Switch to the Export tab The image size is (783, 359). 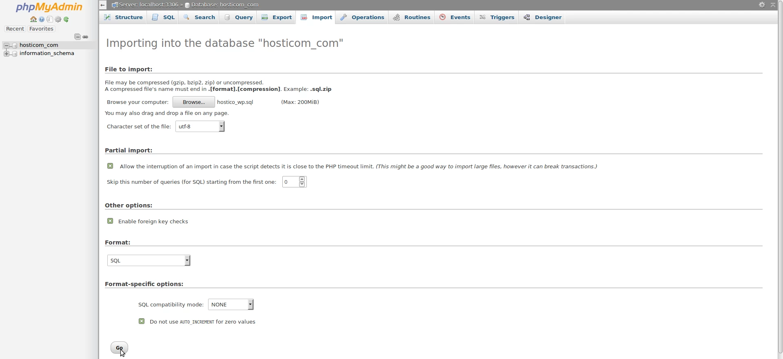pos(277,18)
